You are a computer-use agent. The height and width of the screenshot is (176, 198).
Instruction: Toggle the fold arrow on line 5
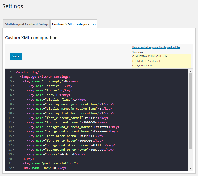[x=14, y=90]
